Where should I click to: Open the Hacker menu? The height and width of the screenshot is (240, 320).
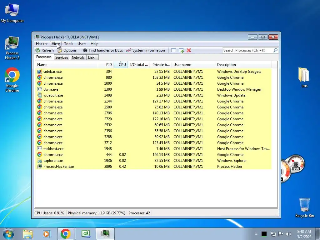42,44
